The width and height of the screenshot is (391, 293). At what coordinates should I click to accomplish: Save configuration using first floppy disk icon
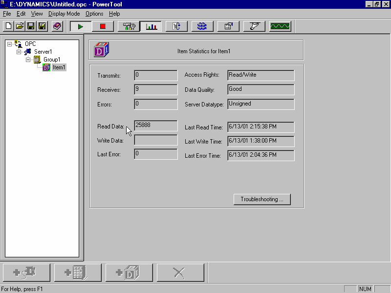click(x=31, y=26)
